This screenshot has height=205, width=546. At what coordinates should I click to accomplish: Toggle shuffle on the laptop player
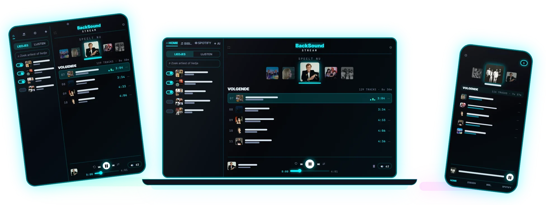click(324, 164)
